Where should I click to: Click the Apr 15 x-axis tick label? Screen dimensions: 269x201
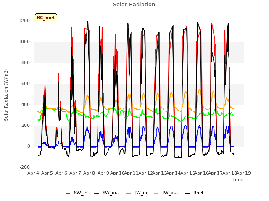click(x=187, y=173)
